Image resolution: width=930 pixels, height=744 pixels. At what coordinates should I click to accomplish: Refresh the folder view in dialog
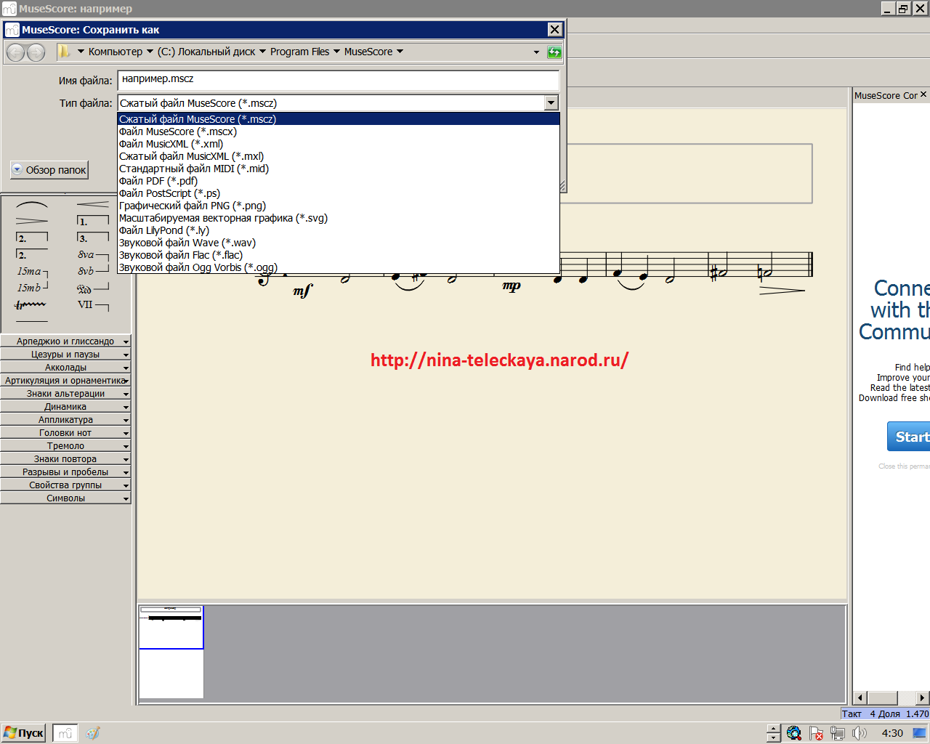[554, 52]
